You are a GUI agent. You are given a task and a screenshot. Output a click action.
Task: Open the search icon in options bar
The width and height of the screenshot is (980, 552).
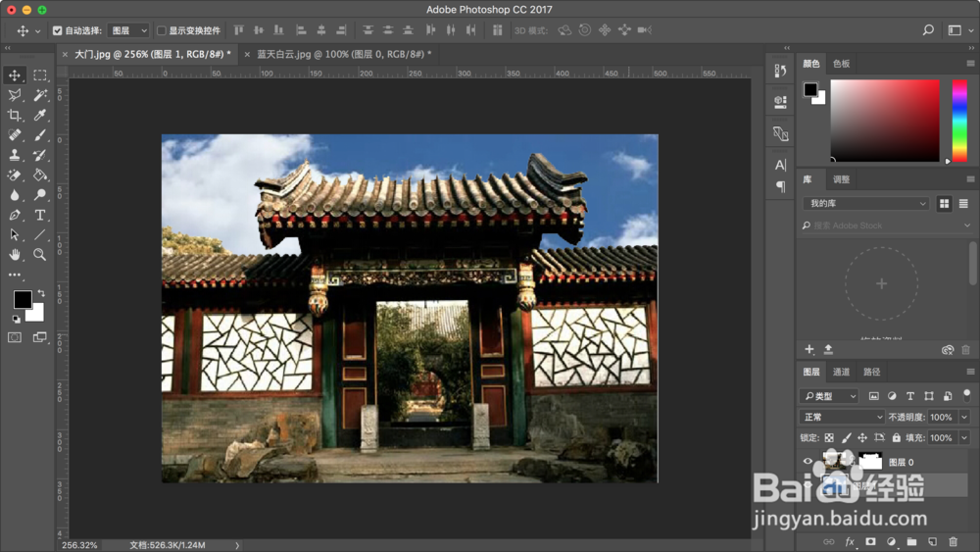tap(928, 30)
